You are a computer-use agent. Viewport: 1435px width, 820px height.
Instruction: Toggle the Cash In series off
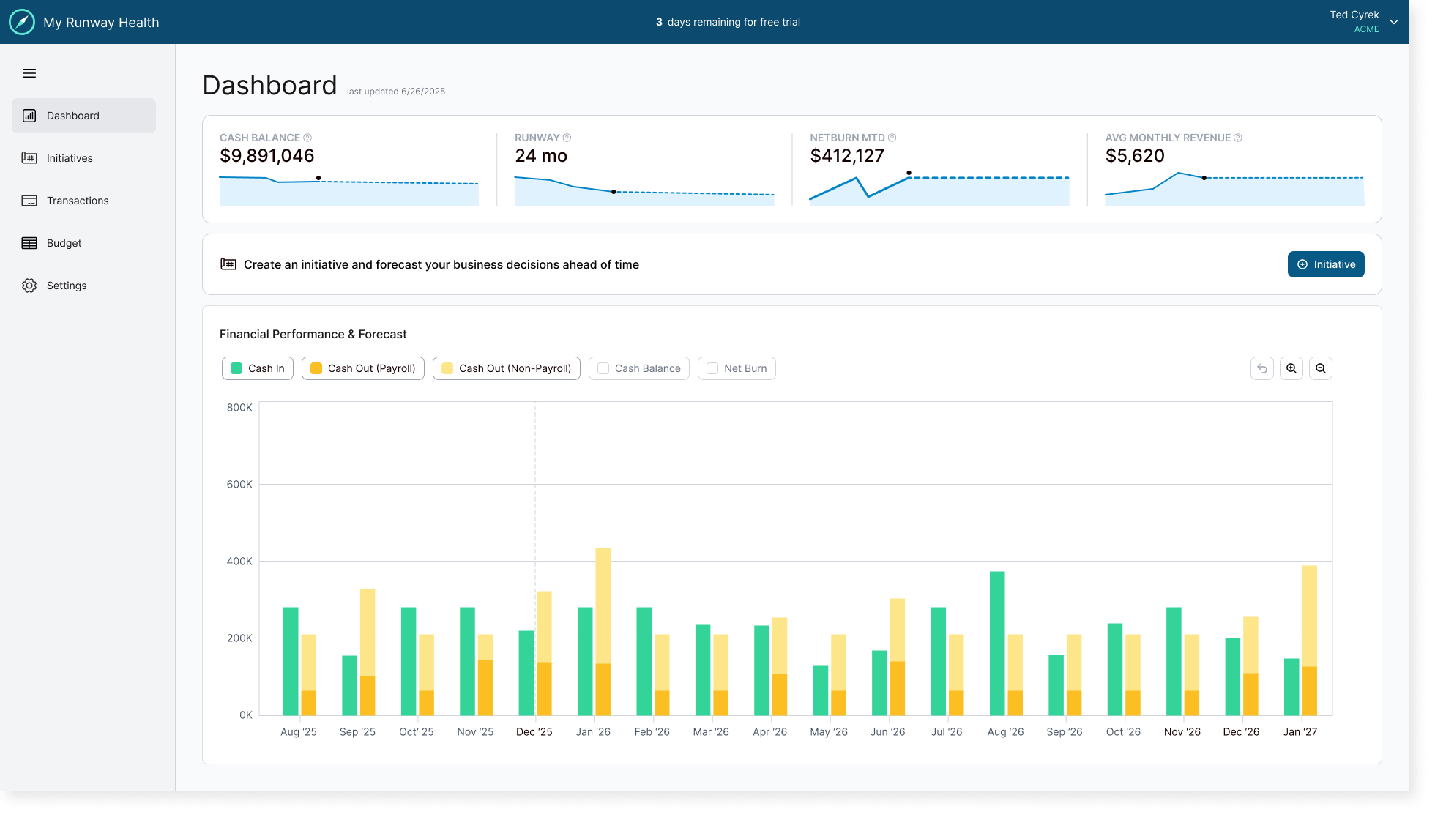coord(257,368)
